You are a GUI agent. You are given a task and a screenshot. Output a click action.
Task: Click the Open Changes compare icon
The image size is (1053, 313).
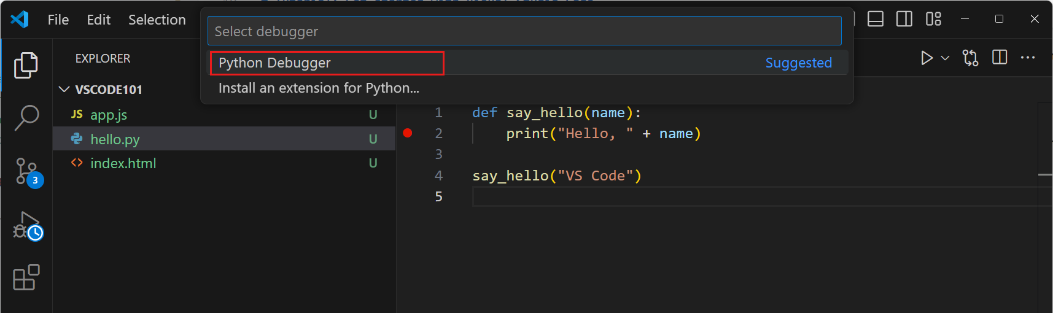click(x=970, y=58)
